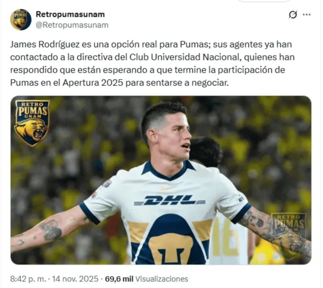Open the Retropumasunam profile avatar
This screenshot has height=288, width=323.
coord(21,19)
